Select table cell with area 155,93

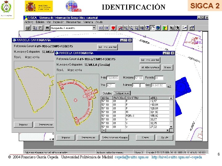pos(159,116)
